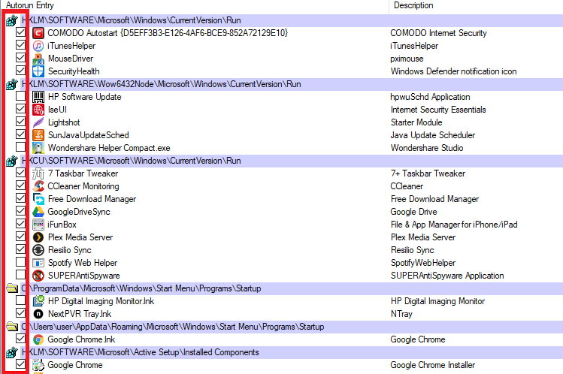Click the Free Download Manager icon
This screenshot has width=563, height=374.
coord(38,199)
